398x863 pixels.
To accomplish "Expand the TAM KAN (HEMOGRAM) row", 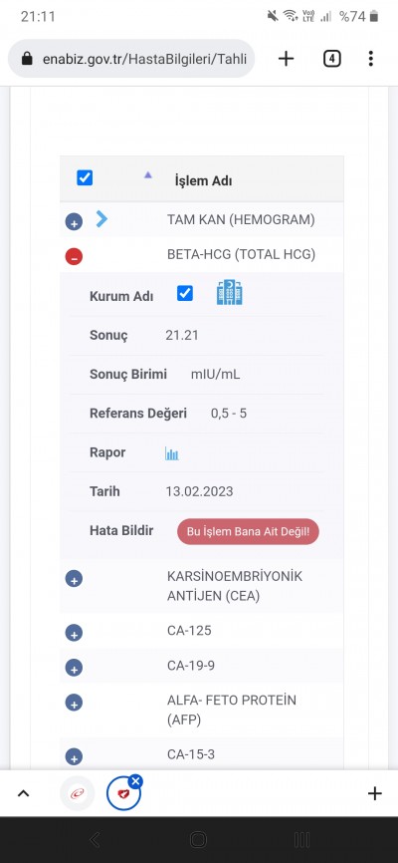I will coord(74,222).
